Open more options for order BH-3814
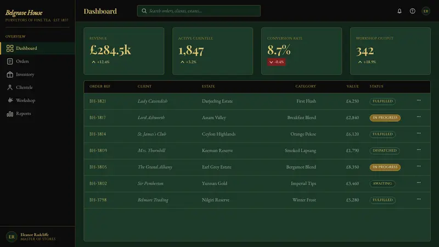Image resolution: width=439 pixels, height=247 pixels. (x=419, y=133)
